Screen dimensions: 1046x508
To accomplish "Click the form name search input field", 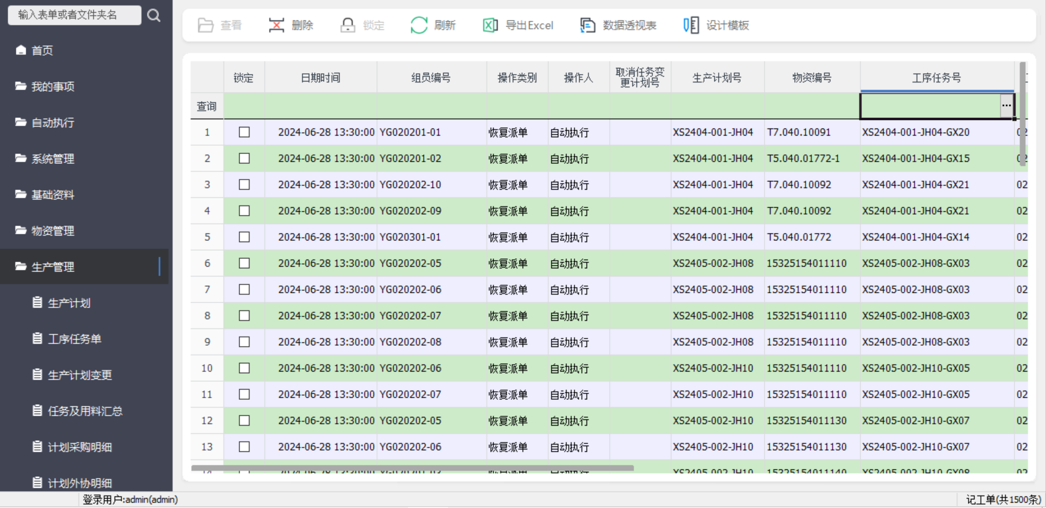I will [x=74, y=15].
